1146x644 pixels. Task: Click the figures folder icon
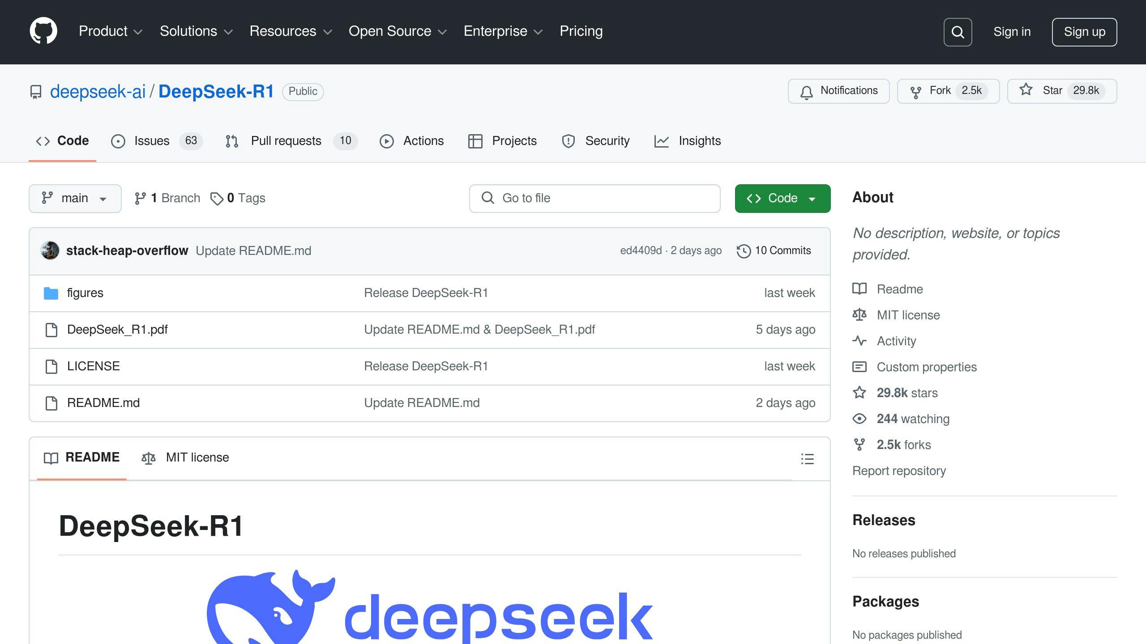coord(51,293)
